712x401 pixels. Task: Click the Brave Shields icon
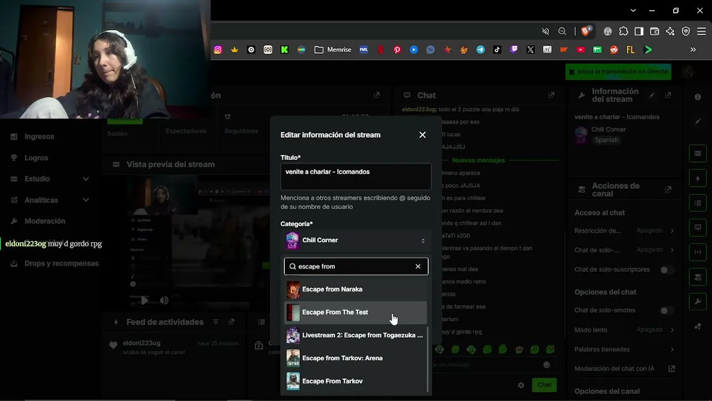point(586,31)
